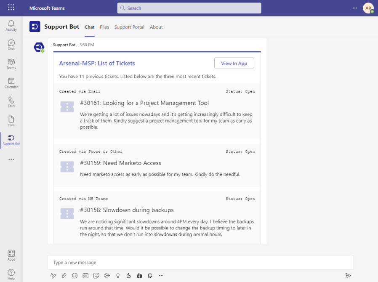Viewport: 378px width, 282px height.
Task: Go to Chat in left rail
Action: click(x=11, y=45)
